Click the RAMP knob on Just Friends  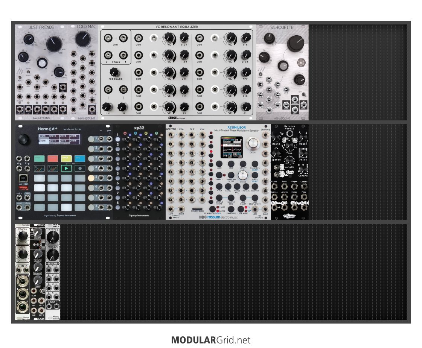[x=23, y=57]
